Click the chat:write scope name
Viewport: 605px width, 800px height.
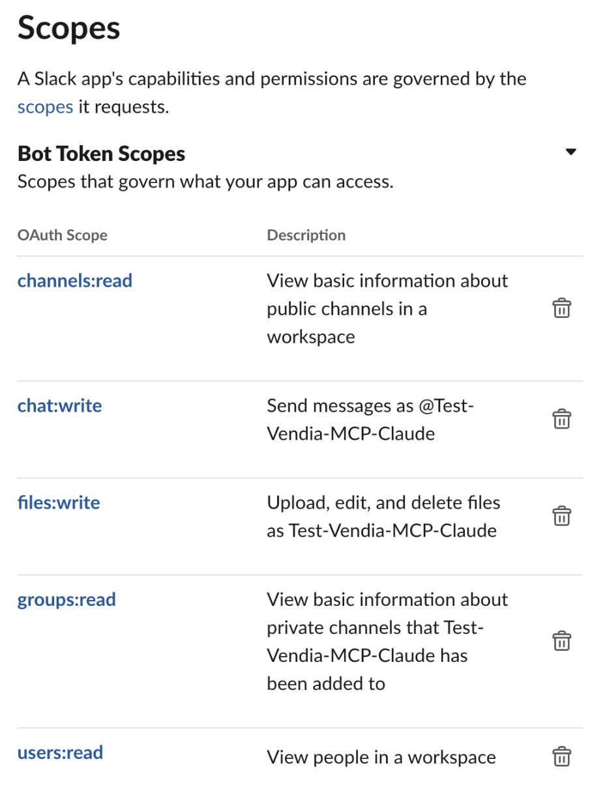(59, 406)
